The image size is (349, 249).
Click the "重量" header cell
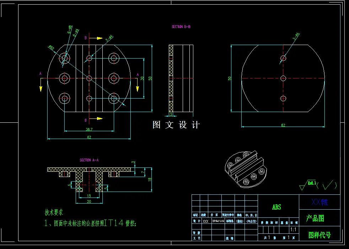284,222
